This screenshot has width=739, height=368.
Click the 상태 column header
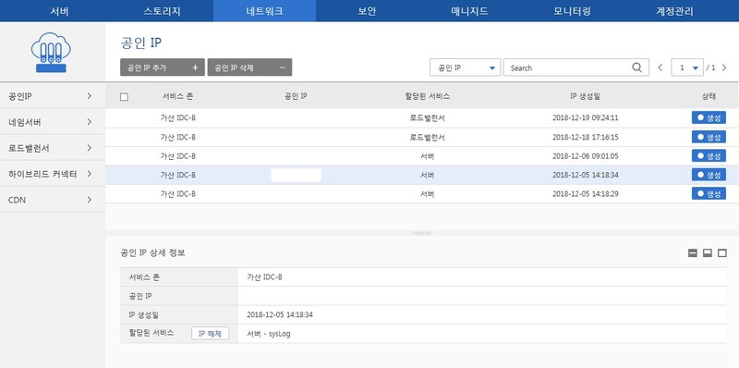(709, 96)
